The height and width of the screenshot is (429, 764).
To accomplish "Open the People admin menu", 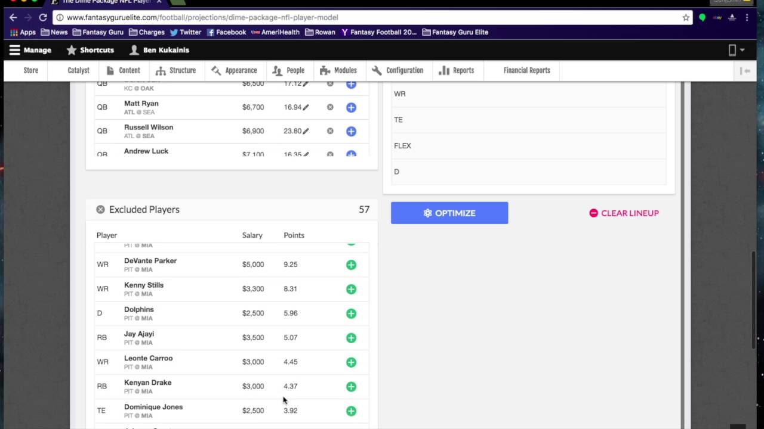I will pos(288,70).
